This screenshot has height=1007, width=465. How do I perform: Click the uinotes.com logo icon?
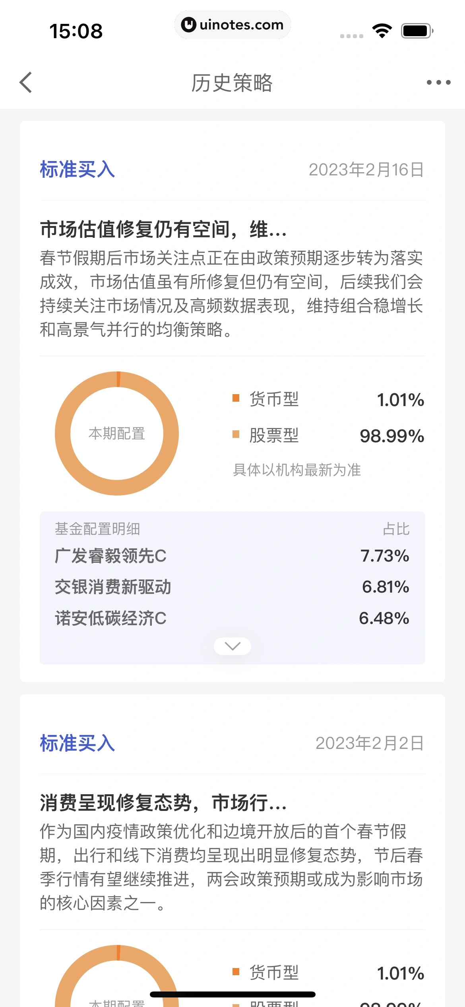click(188, 25)
